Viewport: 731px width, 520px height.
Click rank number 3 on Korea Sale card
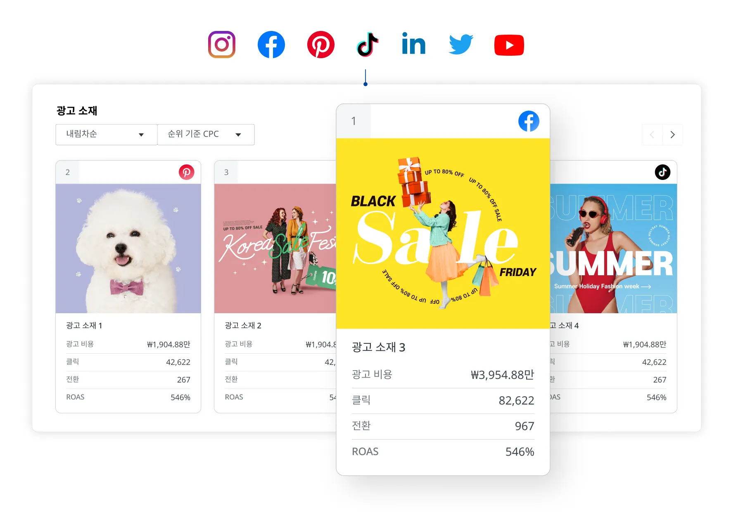click(x=226, y=172)
